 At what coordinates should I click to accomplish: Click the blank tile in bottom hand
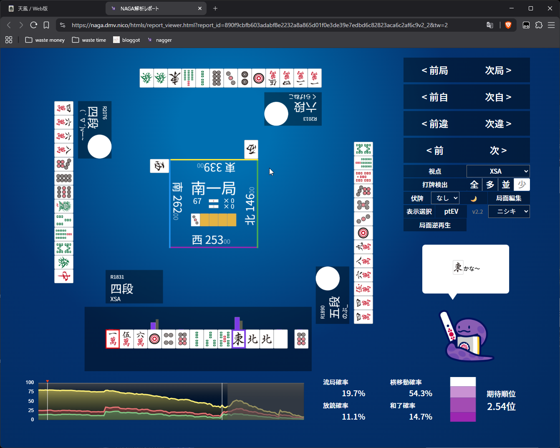click(281, 339)
